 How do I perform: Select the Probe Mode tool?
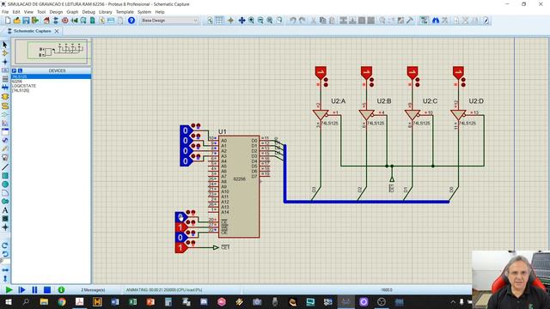(x=5, y=148)
